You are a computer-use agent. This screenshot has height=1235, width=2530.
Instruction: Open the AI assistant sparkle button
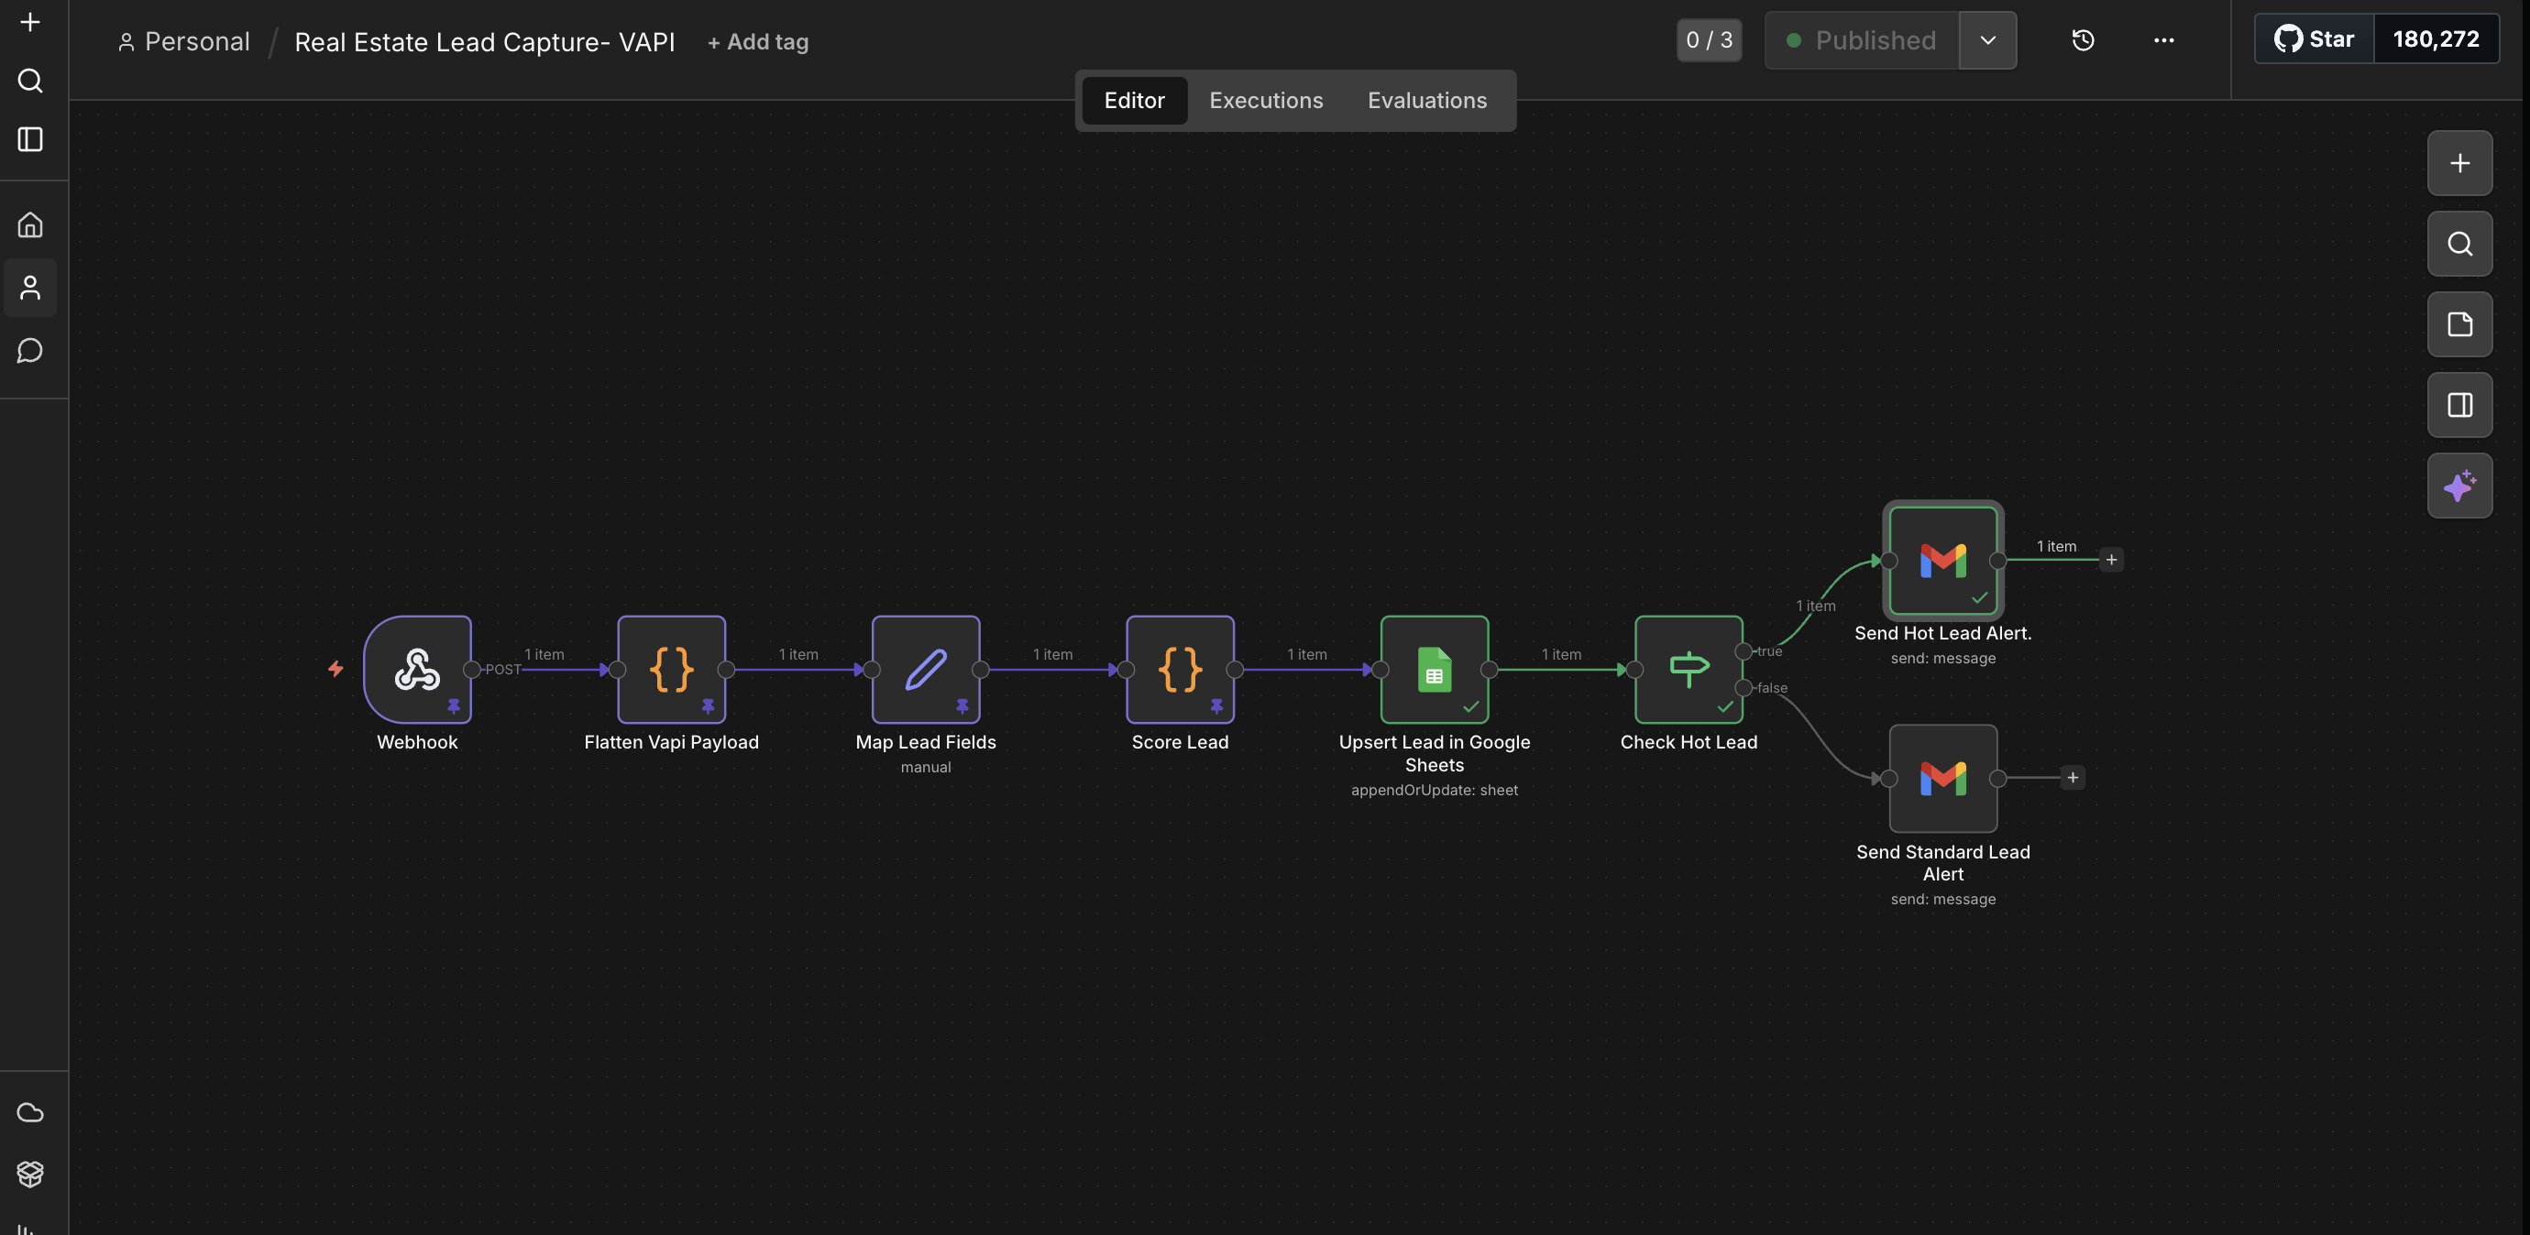click(2459, 485)
